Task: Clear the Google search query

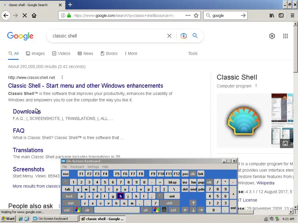Action: (169, 36)
